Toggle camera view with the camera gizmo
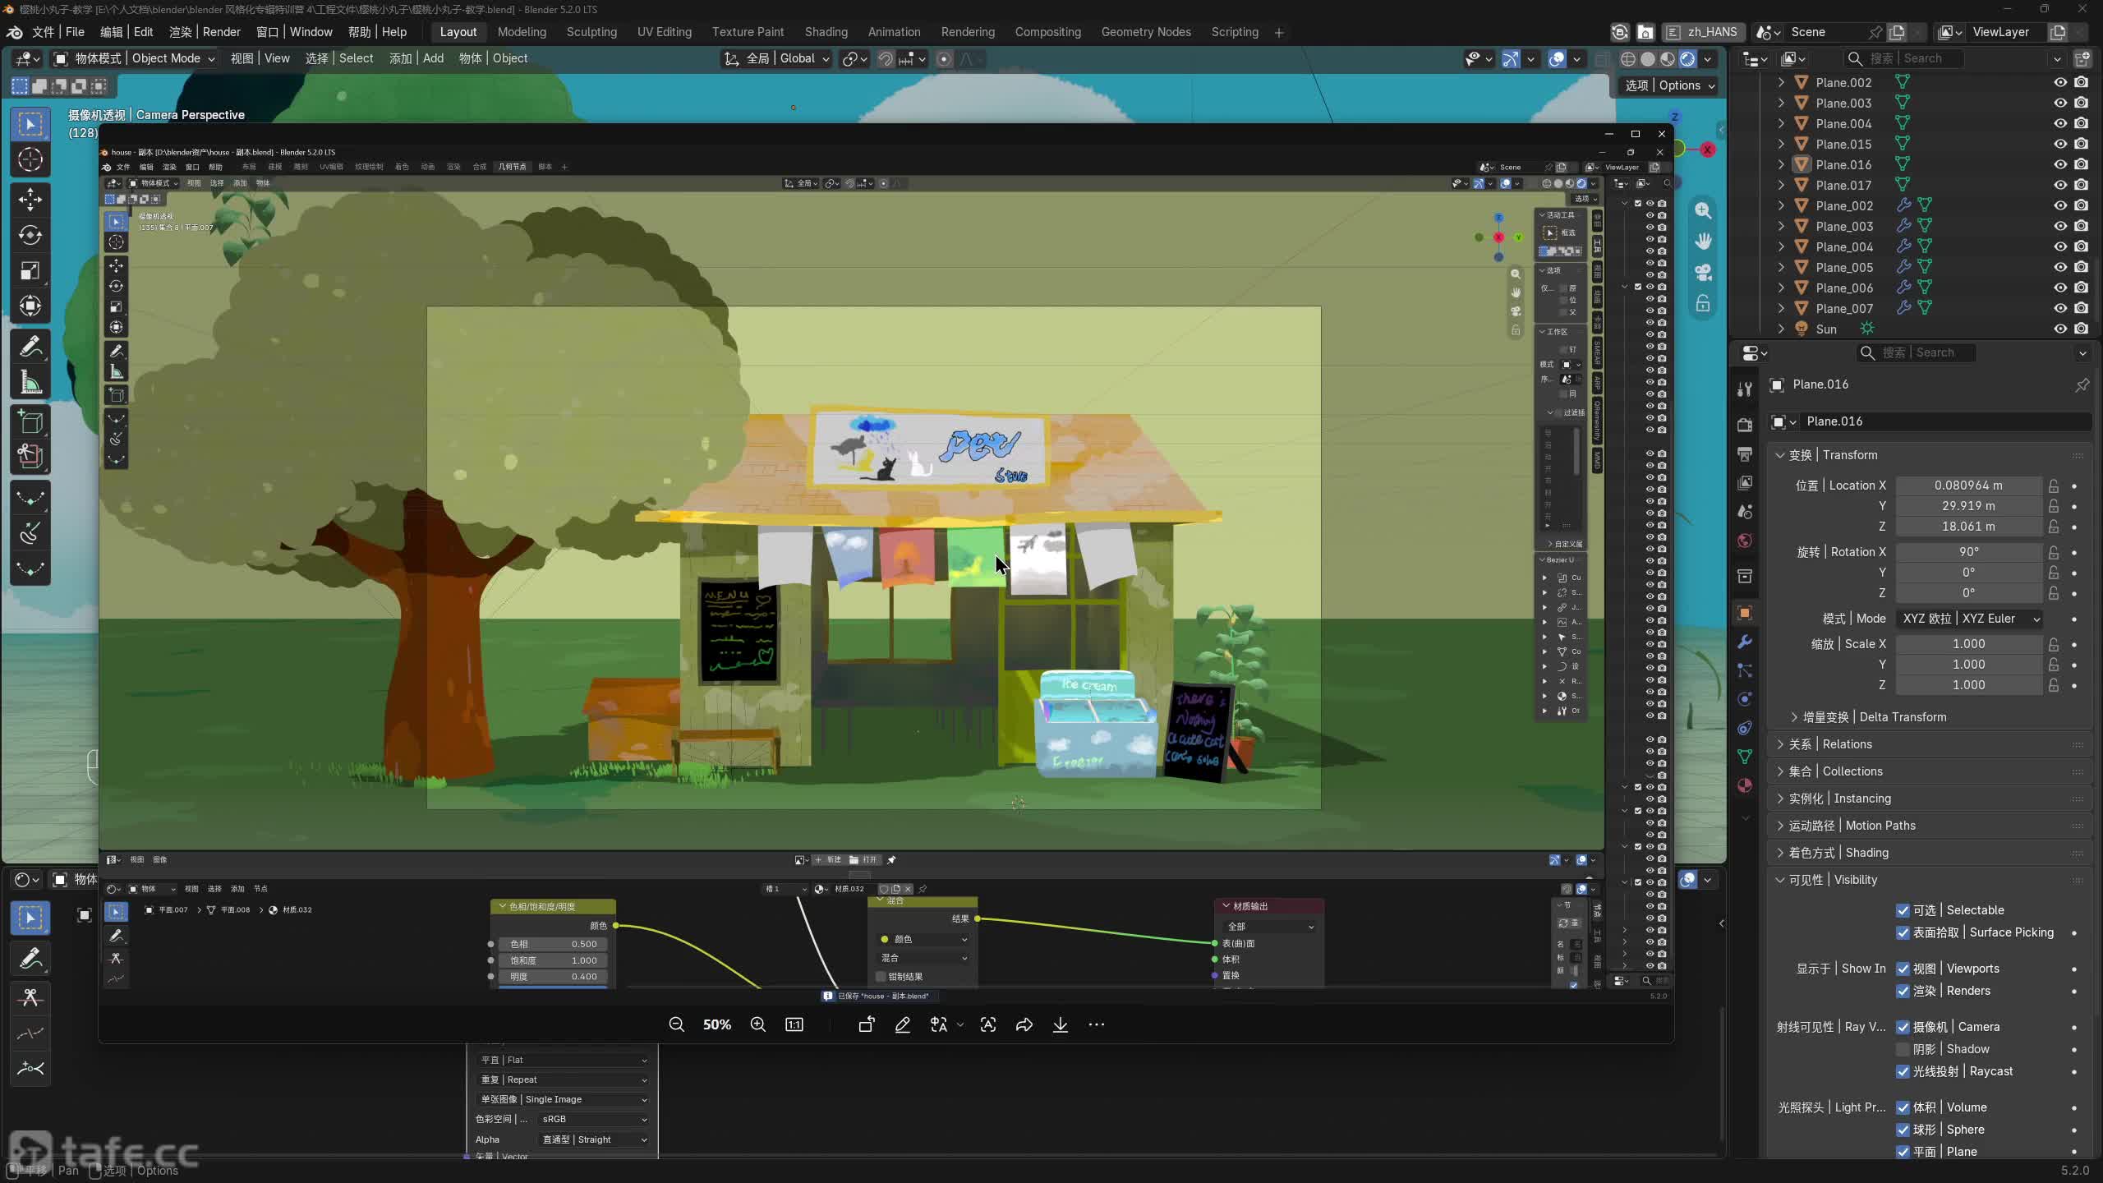2103x1183 pixels. (1703, 273)
